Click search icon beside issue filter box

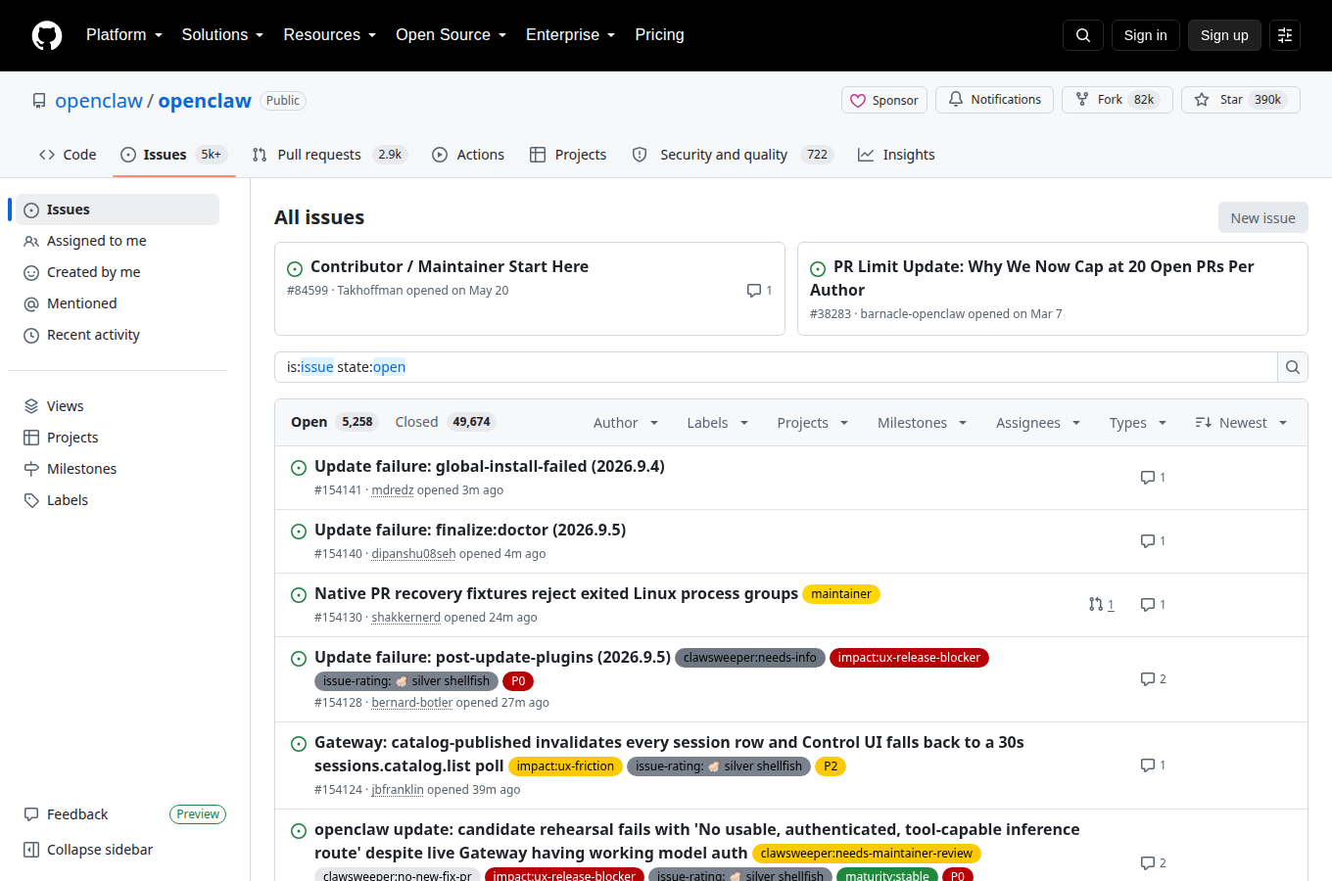pos(1293,367)
